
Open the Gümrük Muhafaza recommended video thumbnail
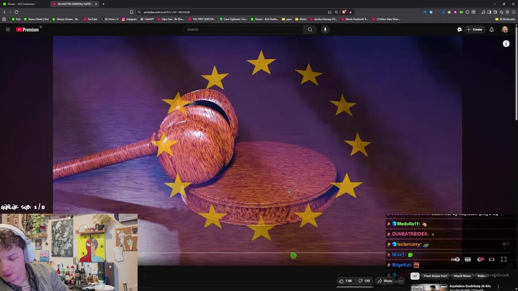(x=429, y=288)
